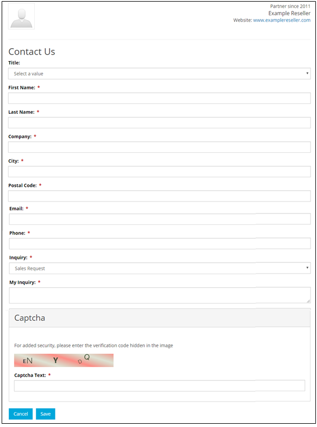The image size is (317, 427).
Task: Click the partner profile avatar image
Action: tap(21, 16)
